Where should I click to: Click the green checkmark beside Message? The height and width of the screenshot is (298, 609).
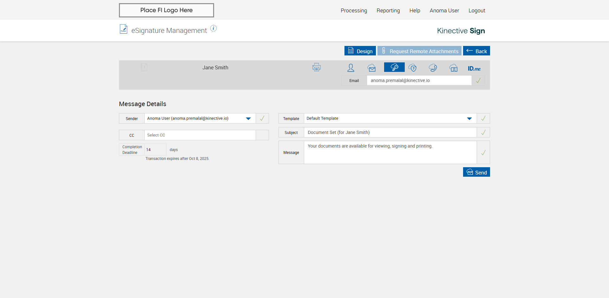pyautogui.click(x=483, y=153)
